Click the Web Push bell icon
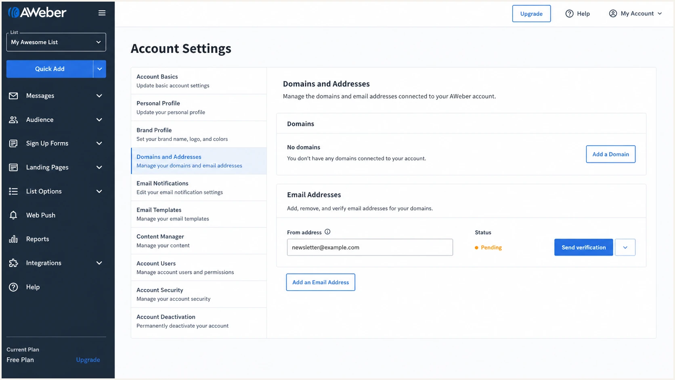Screen dimensions: 675x380 (x=13, y=215)
